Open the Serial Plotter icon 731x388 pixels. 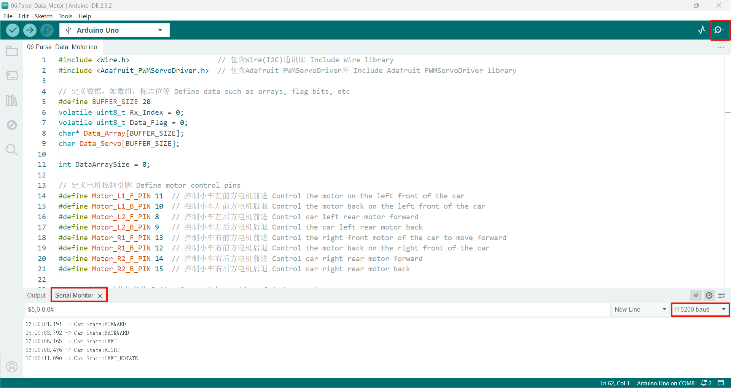tap(702, 30)
